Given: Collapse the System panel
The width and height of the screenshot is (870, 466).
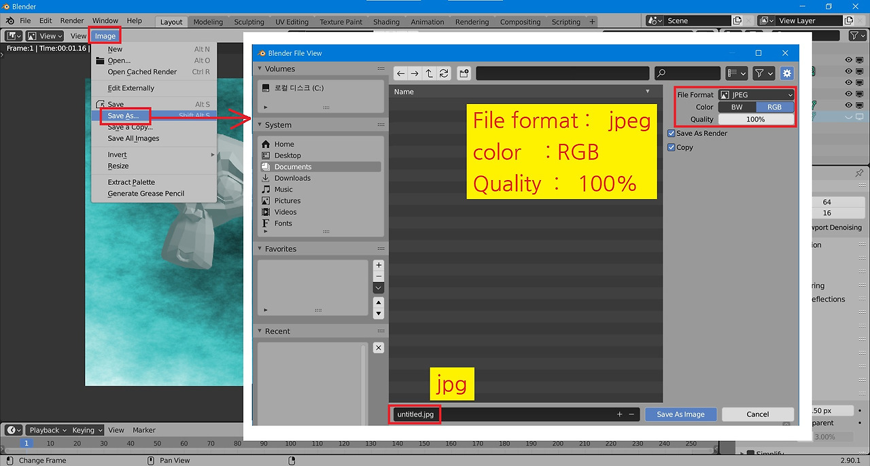Looking at the screenshot, I should [x=260, y=125].
